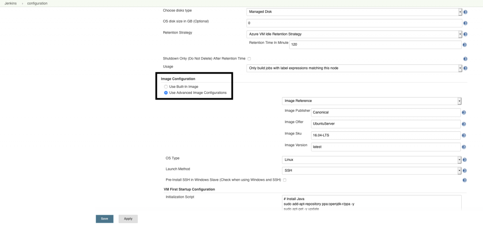Click into the Image Offer text field

[385, 124]
